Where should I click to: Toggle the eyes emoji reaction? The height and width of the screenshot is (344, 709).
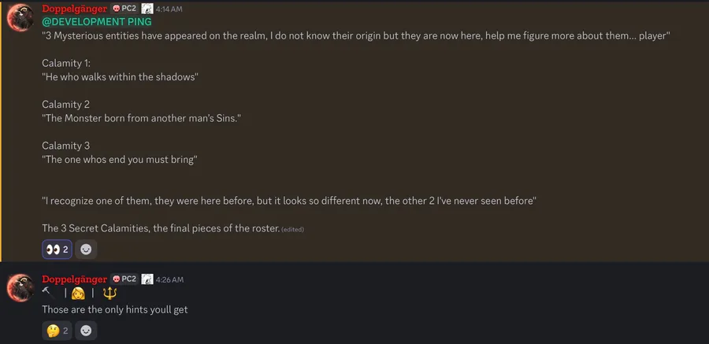[57, 250]
